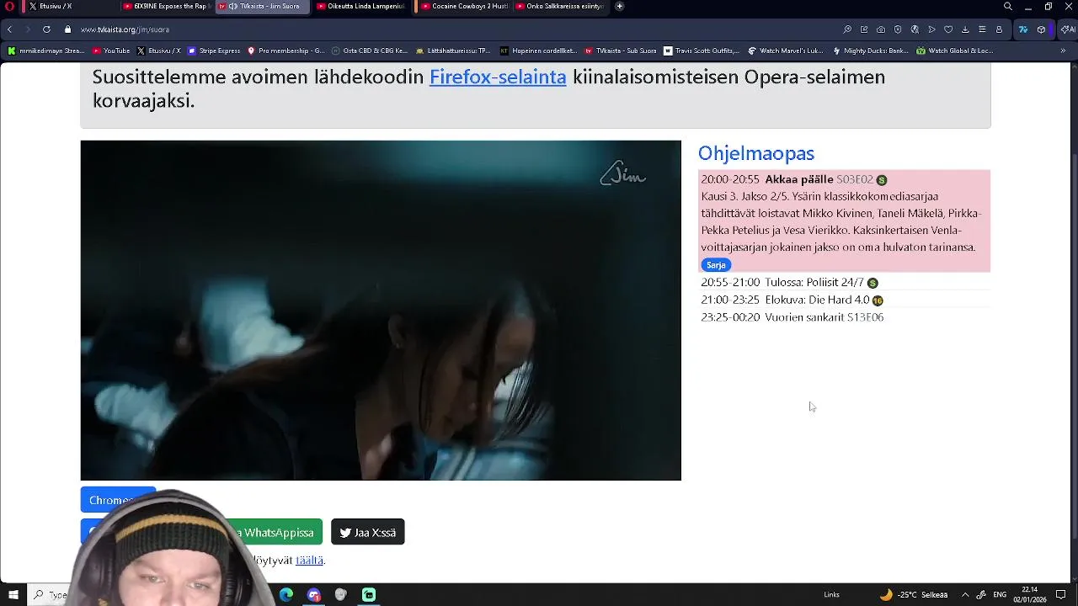1078x606 pixels.
Task: Open the search icon in the address bar
Action: 847,29
